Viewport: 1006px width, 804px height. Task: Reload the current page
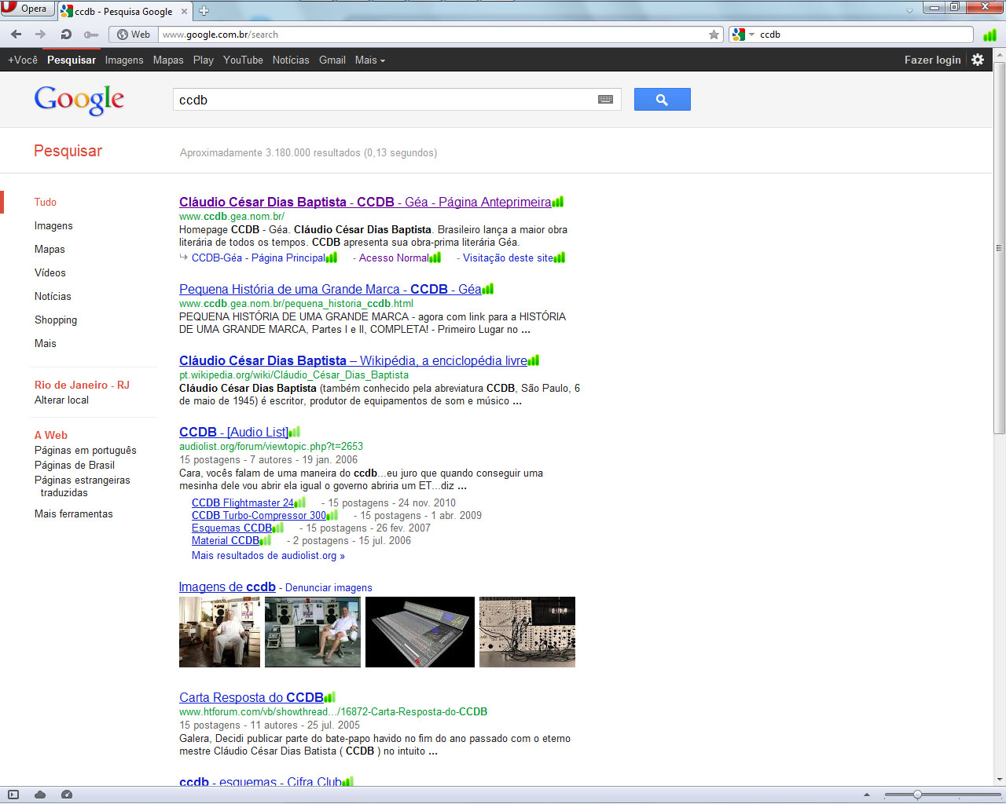(66, 35)
